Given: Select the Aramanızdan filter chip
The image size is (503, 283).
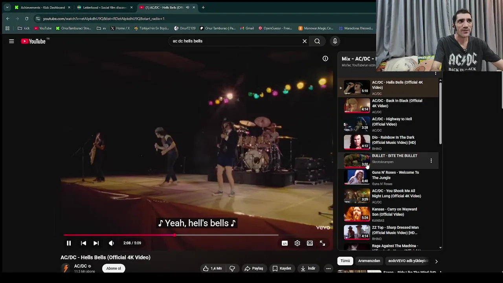Looking at the screenshot, I should 369,261.
